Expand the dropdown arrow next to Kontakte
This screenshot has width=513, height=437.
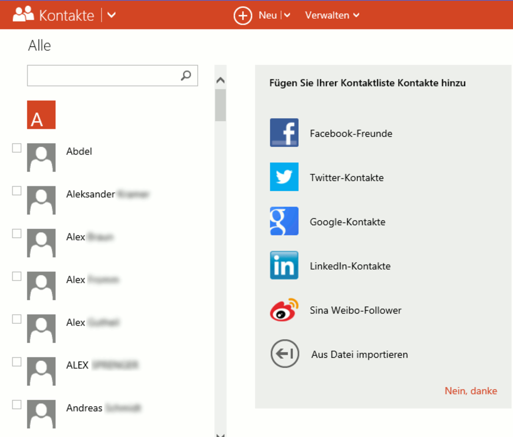click(x=112, y=15)
